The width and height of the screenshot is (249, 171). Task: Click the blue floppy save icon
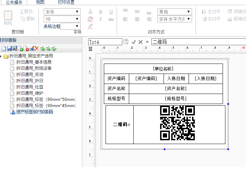tap(9, 48)
